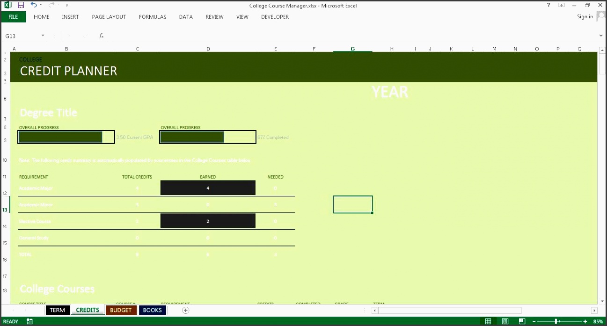
Task: Click the Name Box showing G13
Action: pos(22,36)
